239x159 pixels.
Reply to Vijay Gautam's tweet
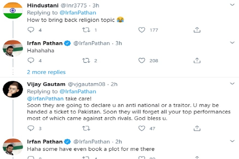click(x=31, y=128)
